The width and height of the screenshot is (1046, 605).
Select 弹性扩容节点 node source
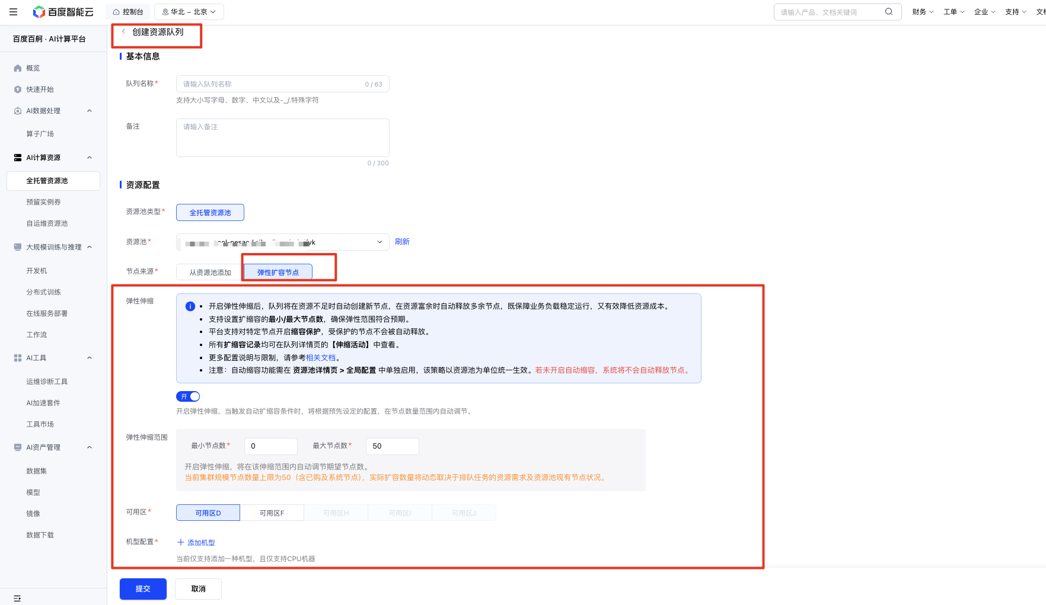pyautogui.click(x=278, y=273)
